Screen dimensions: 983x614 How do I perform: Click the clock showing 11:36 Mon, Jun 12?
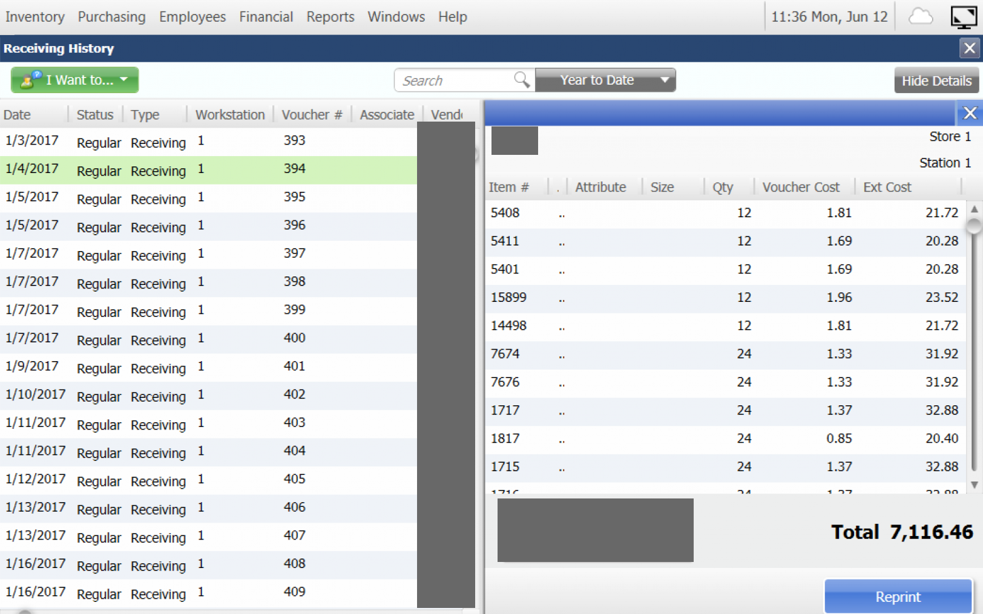pos(829,17)
